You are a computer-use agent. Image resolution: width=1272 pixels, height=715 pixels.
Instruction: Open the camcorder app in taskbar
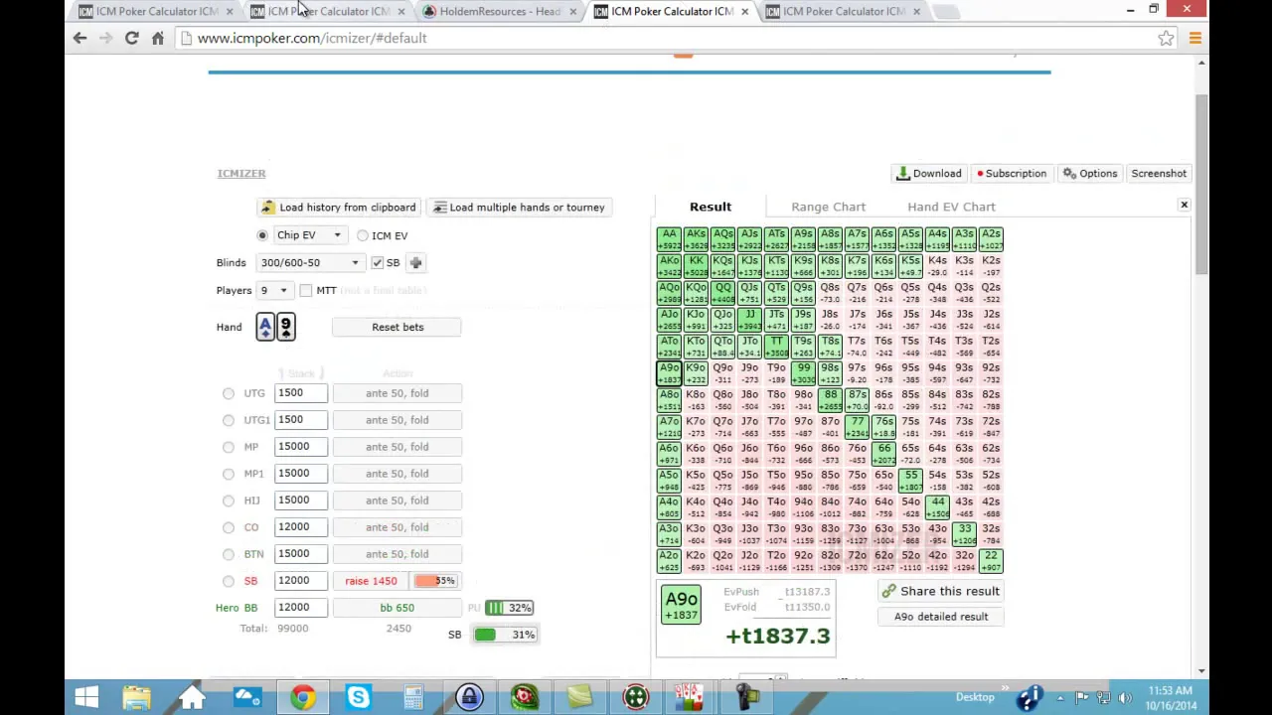click(745, 697)
